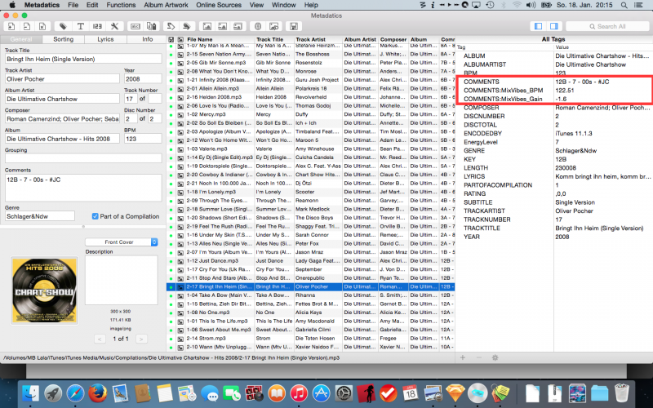Select the file 2-14 Strom.mp3 row
This screenshot has height=408, width=653.
click(x=310, y=339)
